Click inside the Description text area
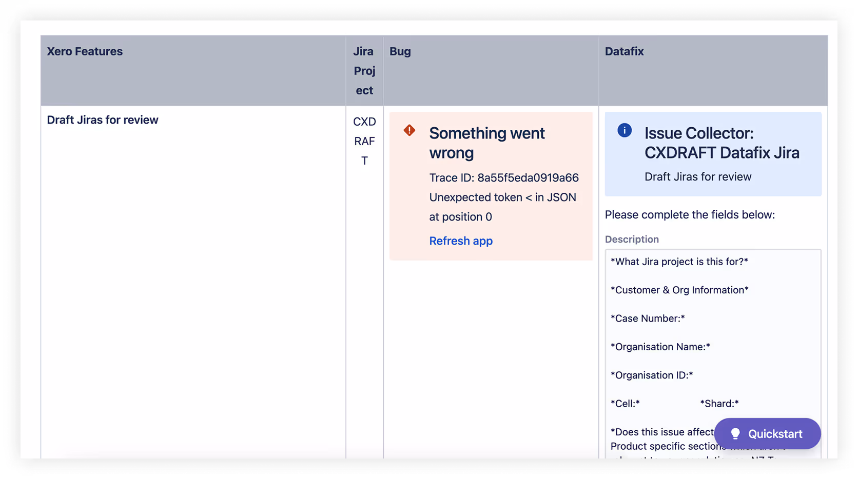 pyautogui.click(x=713, y=354)
